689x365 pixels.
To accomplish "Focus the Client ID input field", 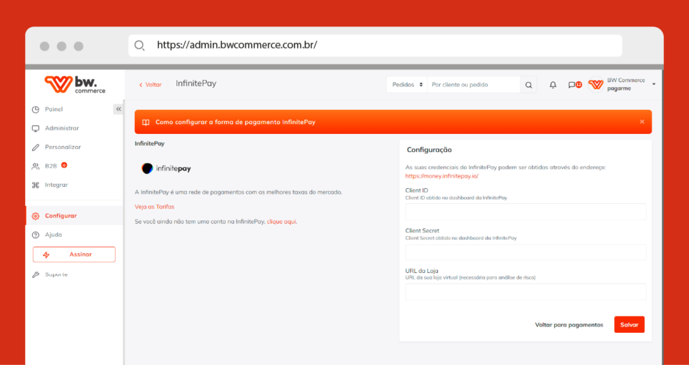I will point(525,212).
